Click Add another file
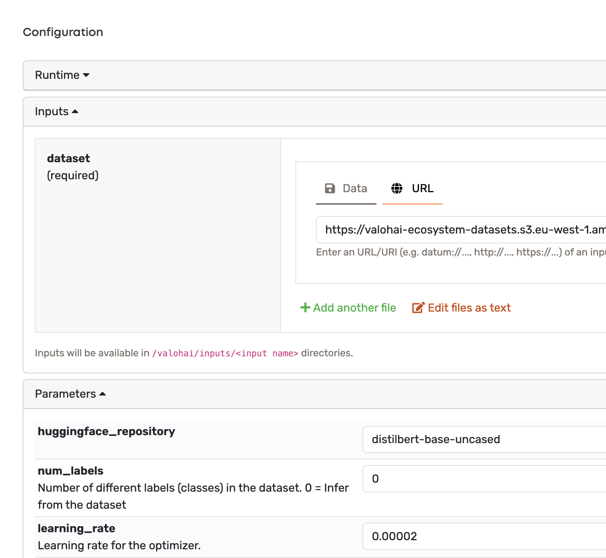This screenshot has width=606, height=558. pos(348,308)
